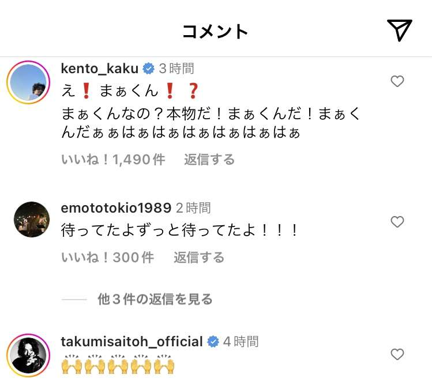Viewport: 432px width, 382px height.
Task: Like takumisaitoh_official's comment with heart
Action: 397,354
